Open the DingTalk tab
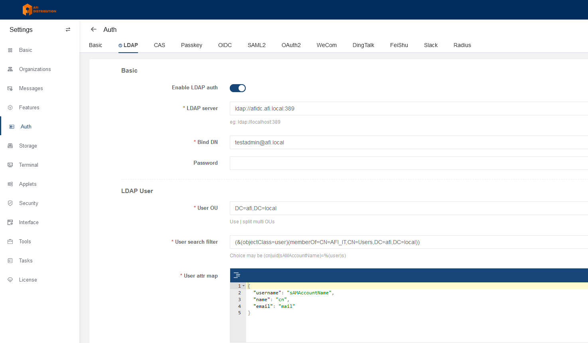This screenshot has height=343, width=588. [363, 45]
